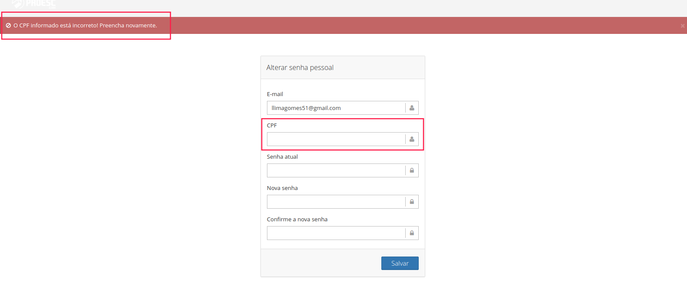Click the Alterar senha pessoal panel heading
This screenshot has height=290, width=687.
coord(300,67)
